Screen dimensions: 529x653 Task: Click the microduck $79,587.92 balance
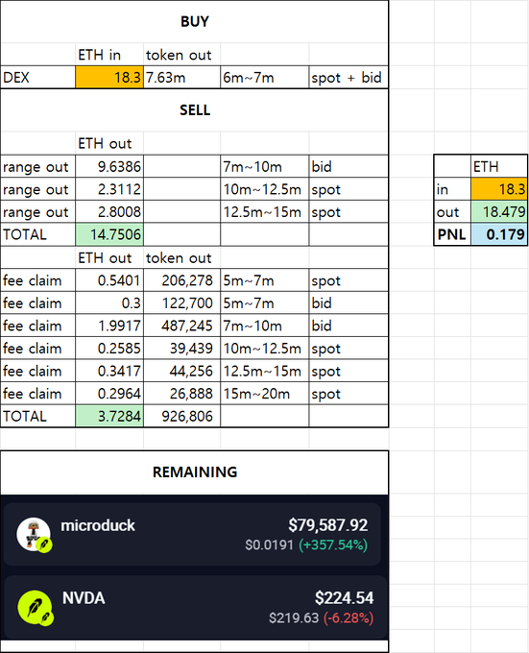tap(328, 525)
